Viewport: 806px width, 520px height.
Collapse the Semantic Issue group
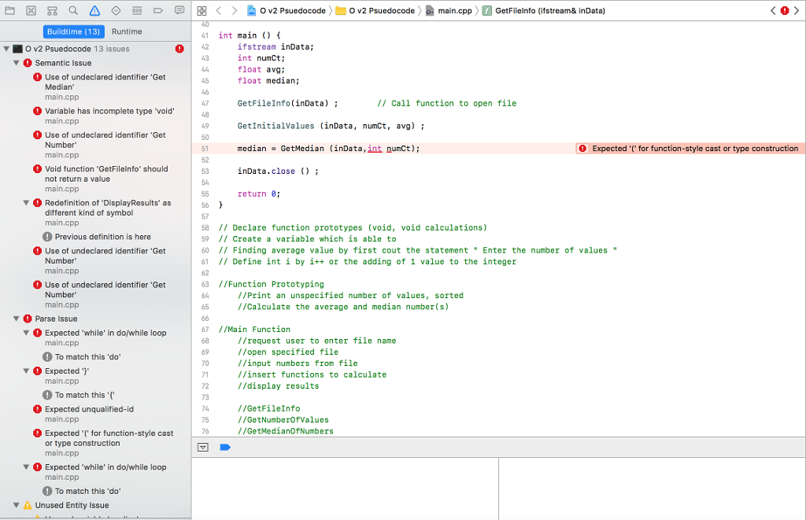[x=16, y=63]
